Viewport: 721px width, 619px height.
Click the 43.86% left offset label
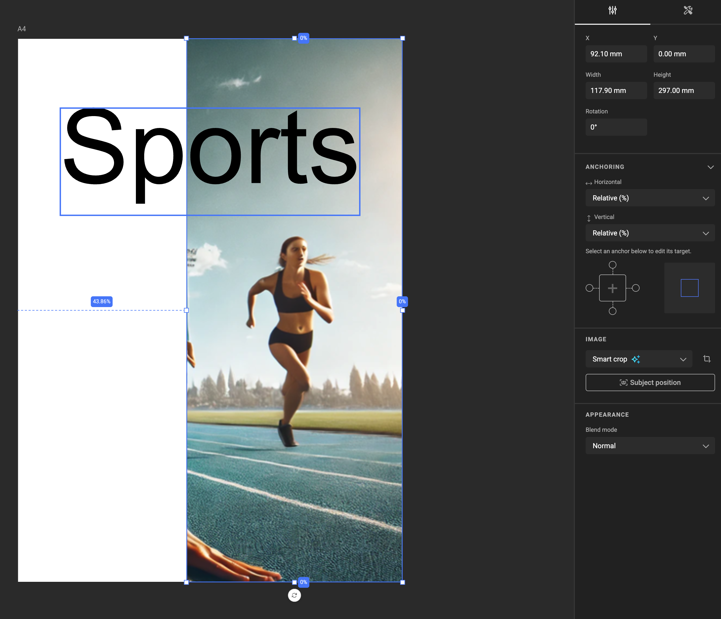[102, 301]
